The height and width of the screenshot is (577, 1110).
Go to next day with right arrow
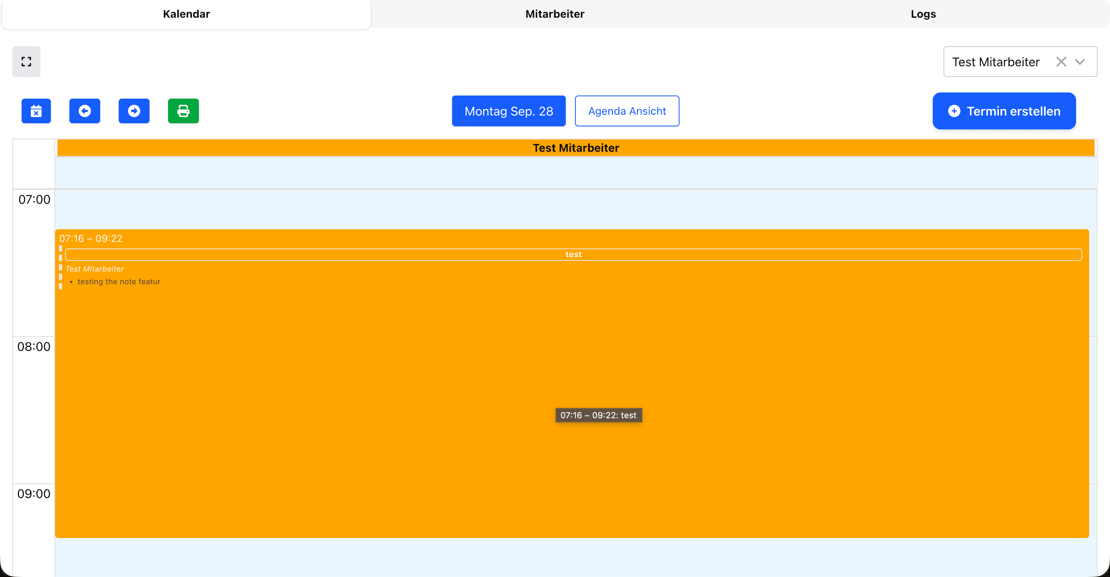click(x=134, y=111)
